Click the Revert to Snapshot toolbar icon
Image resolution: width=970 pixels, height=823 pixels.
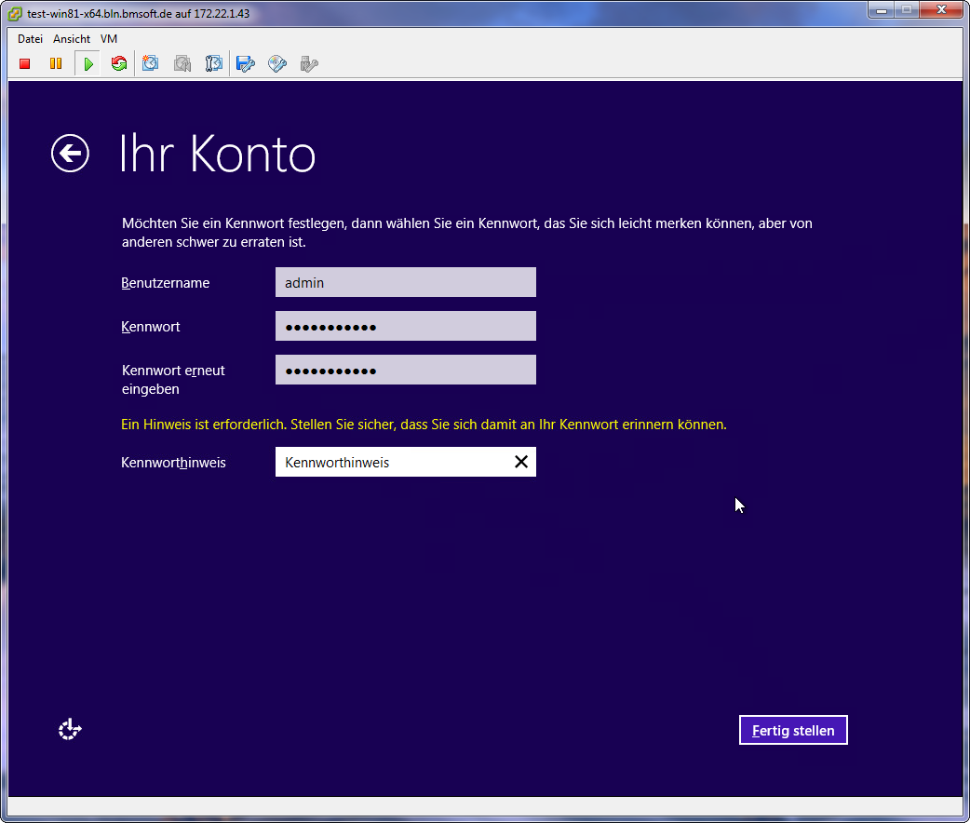pyautogui.click(x=182, y=63)
